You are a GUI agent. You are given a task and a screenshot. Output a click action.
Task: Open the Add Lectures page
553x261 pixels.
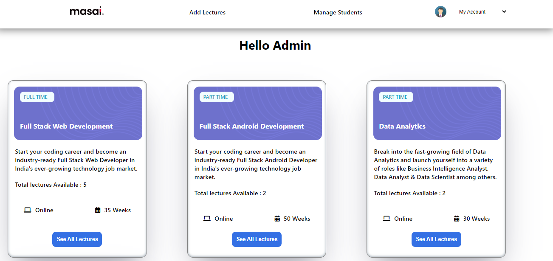pos(207,12)
